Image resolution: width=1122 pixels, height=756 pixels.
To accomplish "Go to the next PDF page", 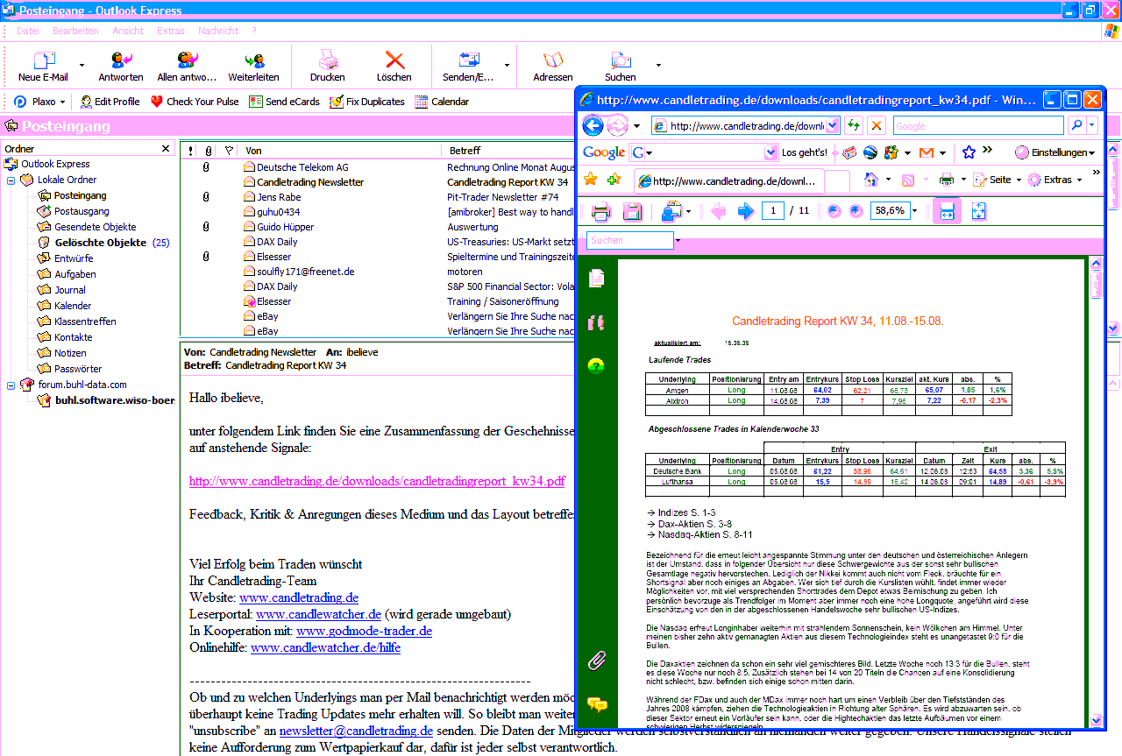I will (x=746, y=211).
